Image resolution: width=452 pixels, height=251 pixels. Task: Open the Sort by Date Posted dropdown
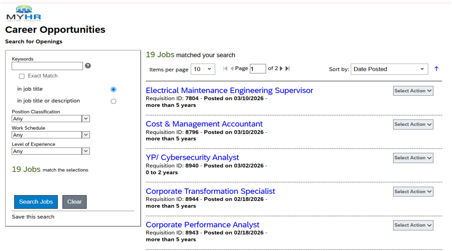point(389,69)
